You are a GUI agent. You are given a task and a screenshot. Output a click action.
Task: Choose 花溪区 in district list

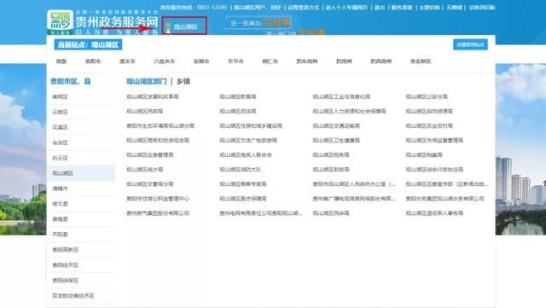click(x=60, y=127)
